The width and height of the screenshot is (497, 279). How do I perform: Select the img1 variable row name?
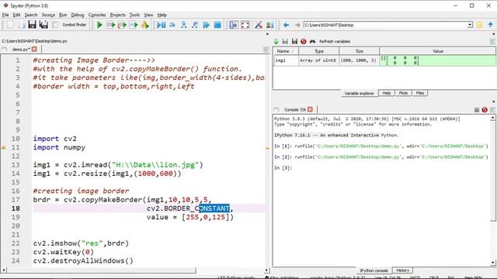(286, 60)
